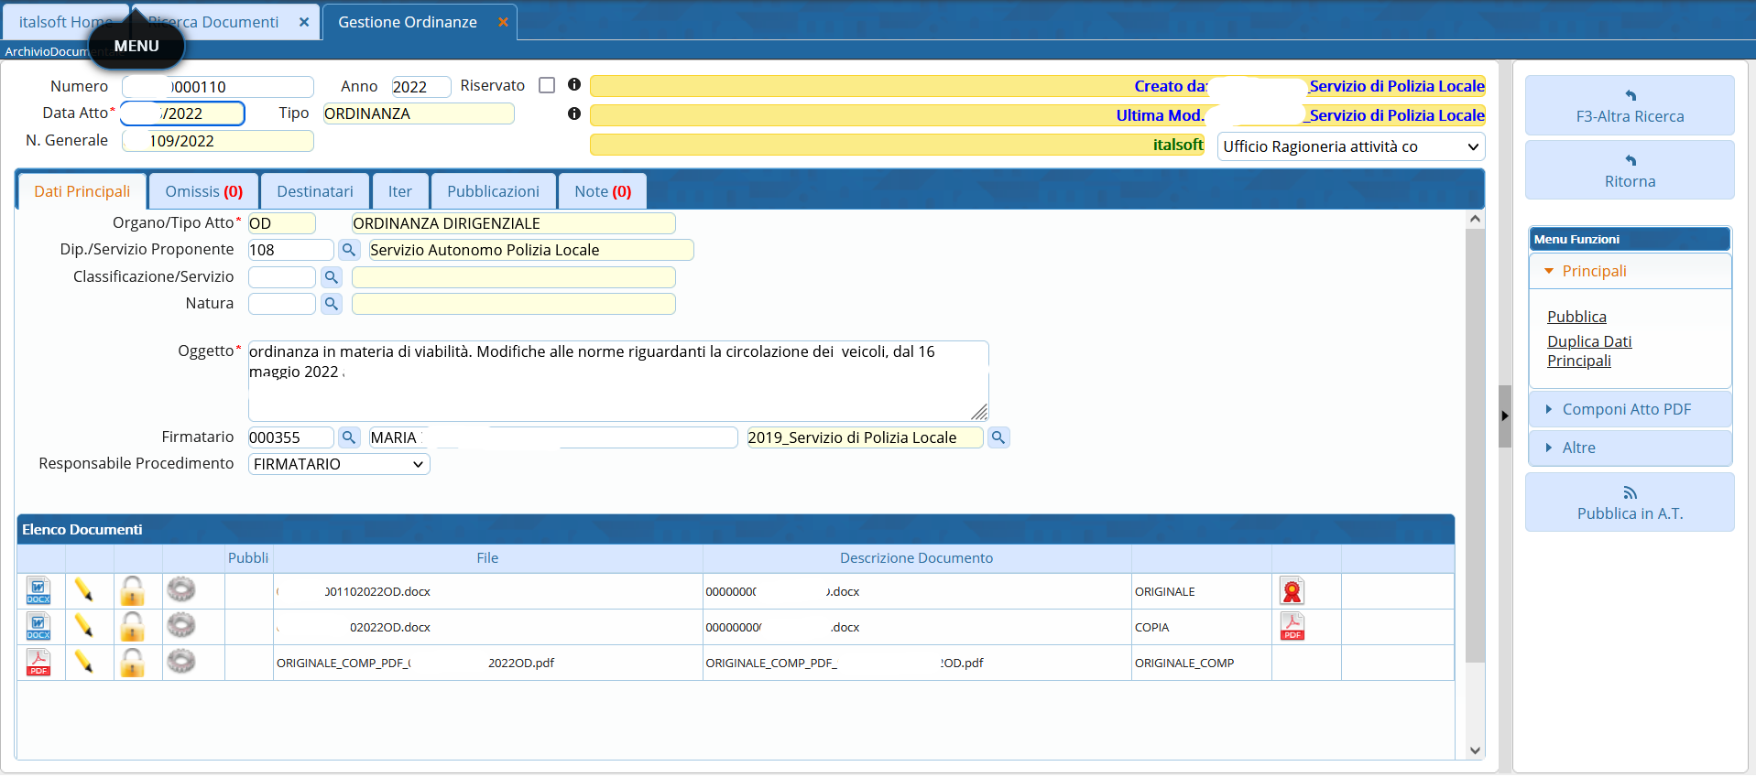This screenshot has width=1756, height=777.
Task: Click the info icon next to Riservato
Action: 574,85
